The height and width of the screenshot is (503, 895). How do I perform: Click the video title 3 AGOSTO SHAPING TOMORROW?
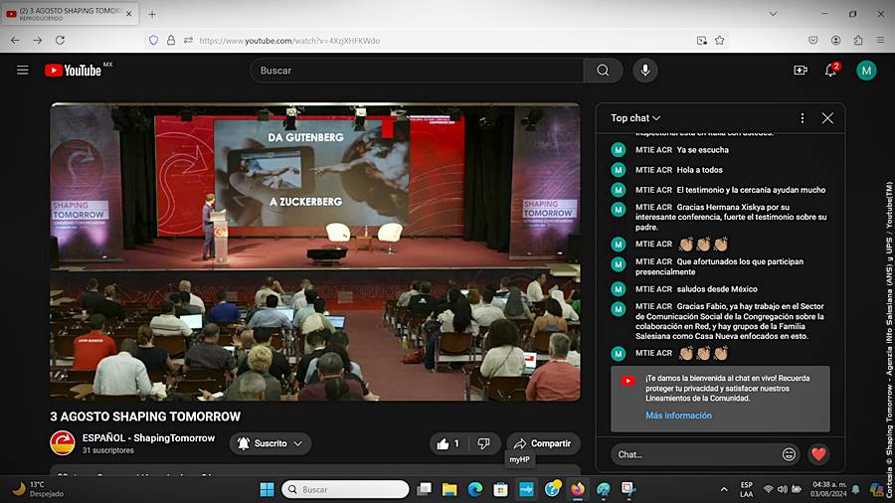(145, 417)
